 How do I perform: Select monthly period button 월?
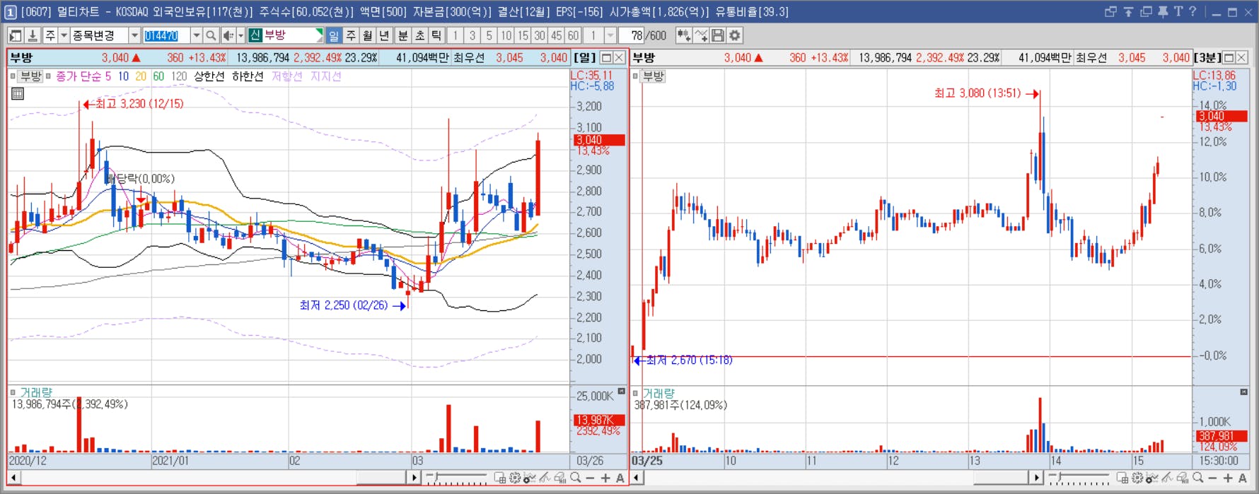[x=368, y=35]
